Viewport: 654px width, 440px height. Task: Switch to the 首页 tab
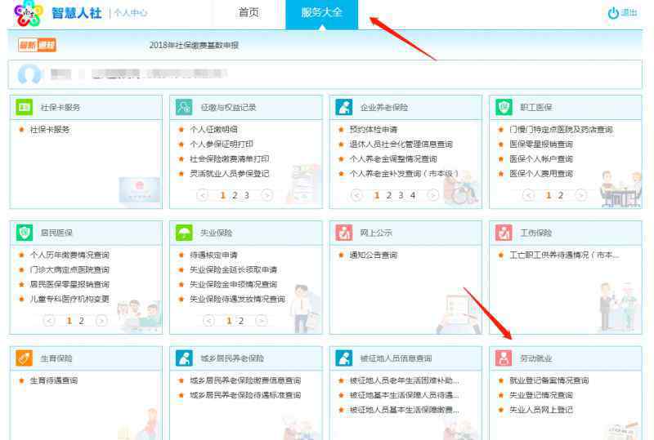249,13
